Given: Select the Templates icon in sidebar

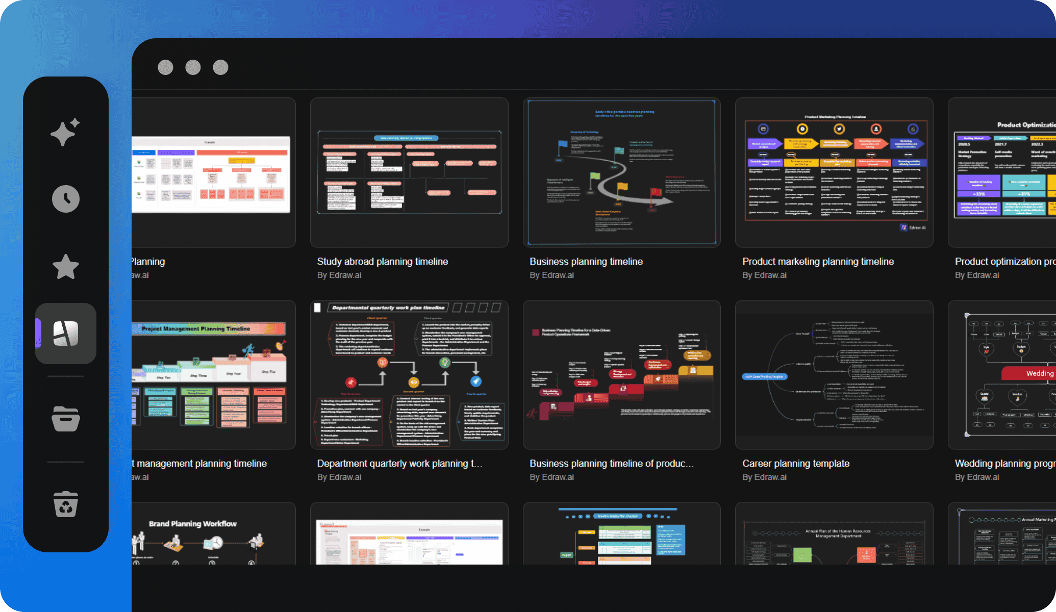Looking at the screenshot, I should point(66,334).
